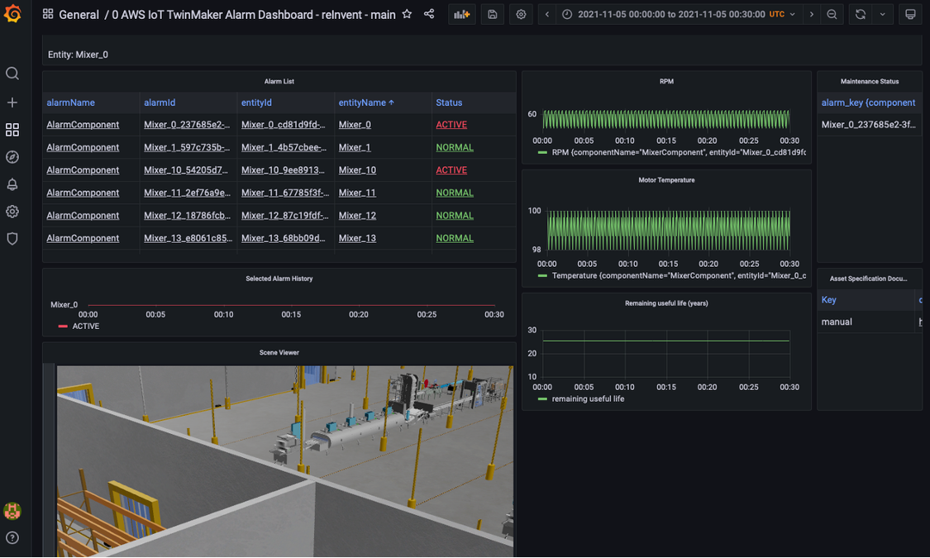Open the General breadcrumb folder
930x558 pixels.
(79, 14)
